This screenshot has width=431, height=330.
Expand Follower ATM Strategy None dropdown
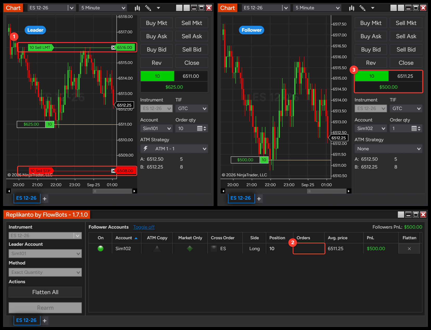[x=388, y=149]
